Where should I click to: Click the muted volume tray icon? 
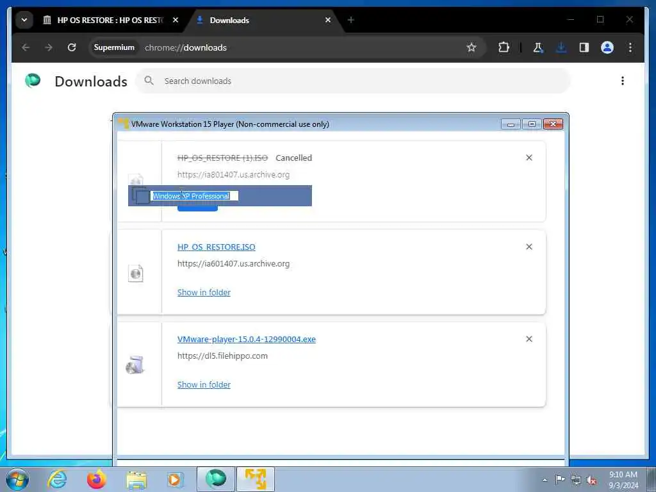[591, 480]
